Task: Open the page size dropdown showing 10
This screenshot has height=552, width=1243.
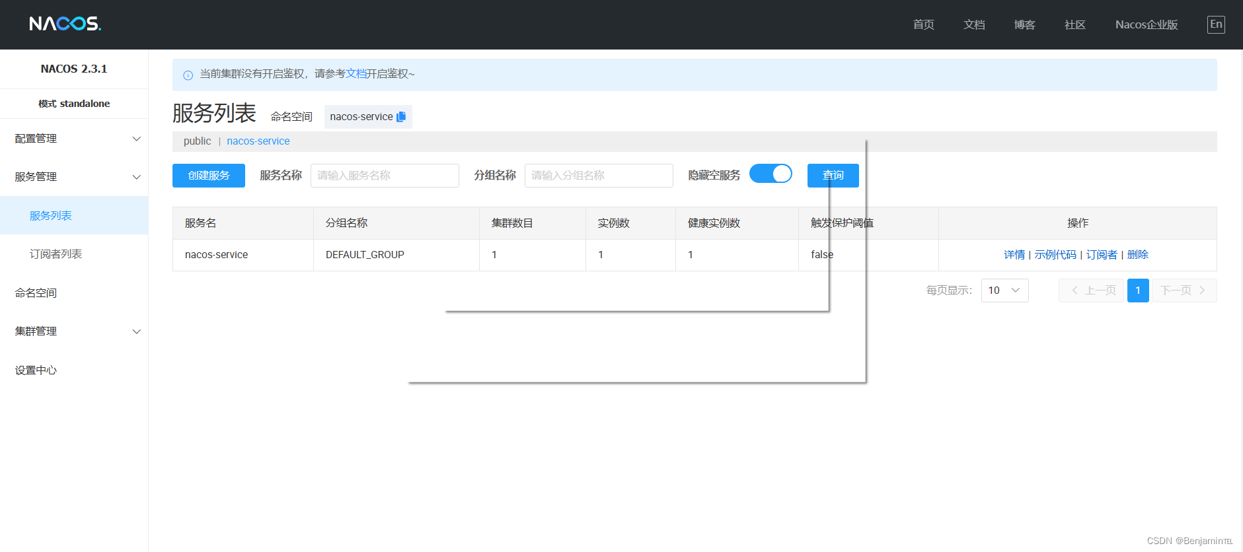Action: pyautogui.click(x=1004, y=291)
